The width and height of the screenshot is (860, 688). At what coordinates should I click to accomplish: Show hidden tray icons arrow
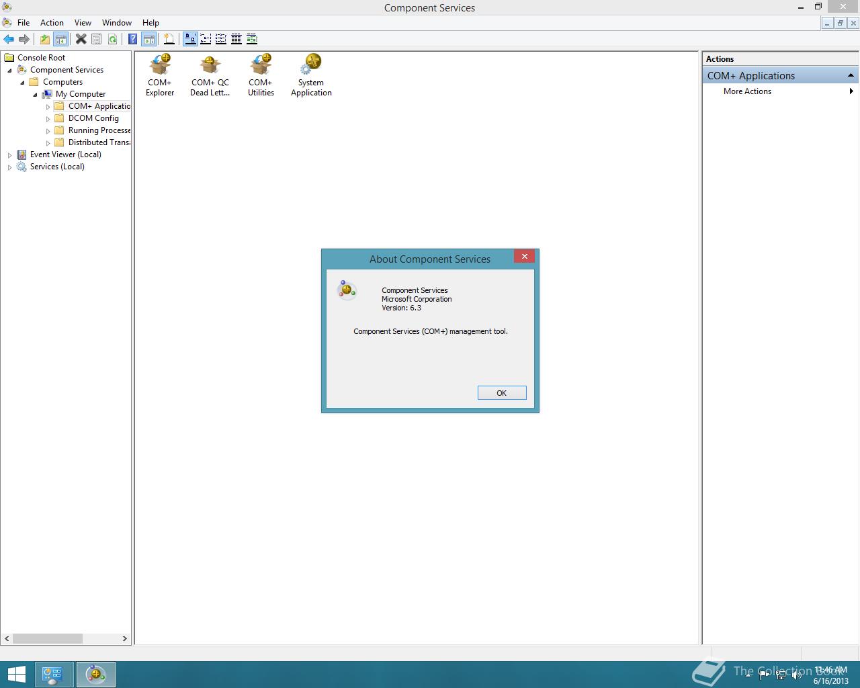pyautogui.click(x=748, y=675)
